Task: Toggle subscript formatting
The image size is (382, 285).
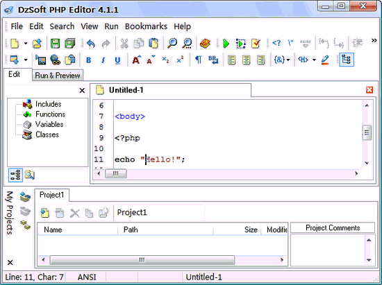Action: 165,60
